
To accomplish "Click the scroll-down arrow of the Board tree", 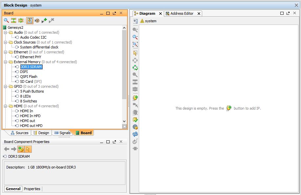I will coord(124,121).
